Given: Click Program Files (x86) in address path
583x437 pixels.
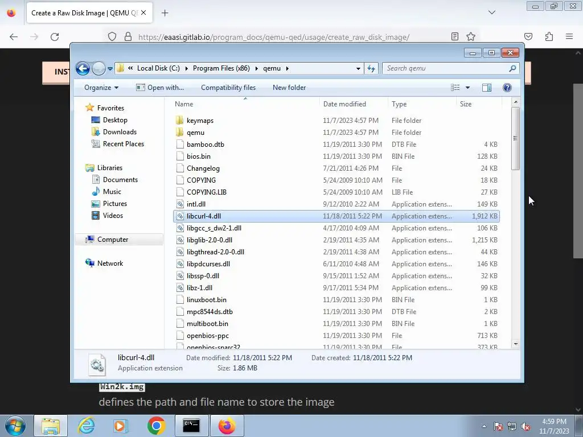Looking at the screenshot, I should [221, 68].
